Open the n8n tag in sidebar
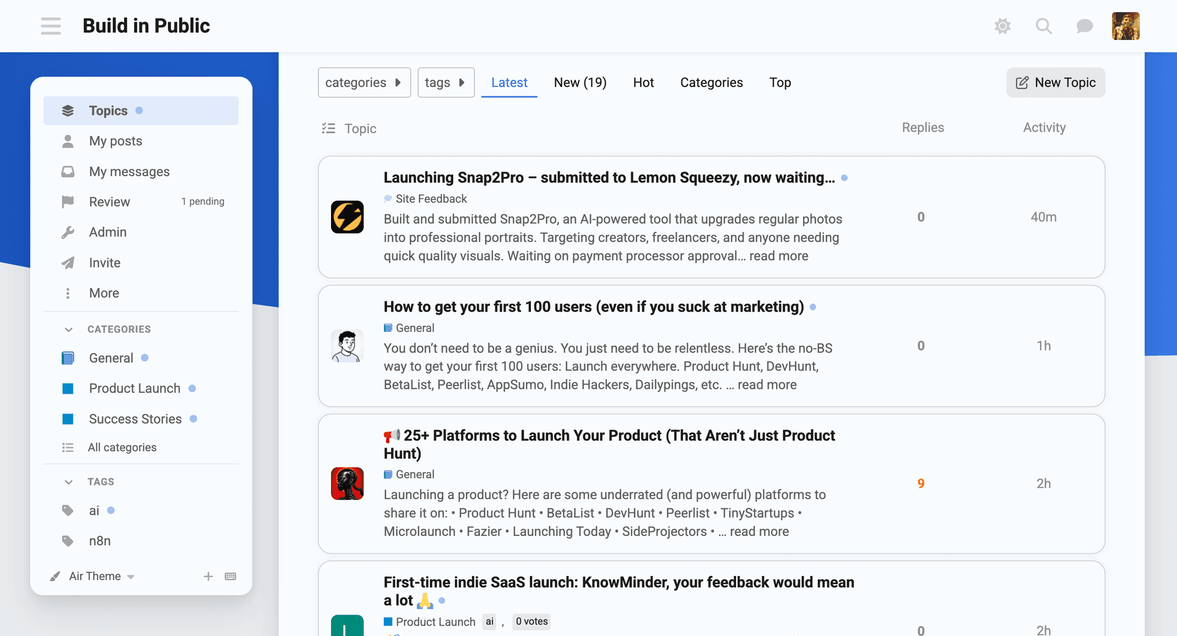The image size is (1177, 636). (x=99, y=541)
